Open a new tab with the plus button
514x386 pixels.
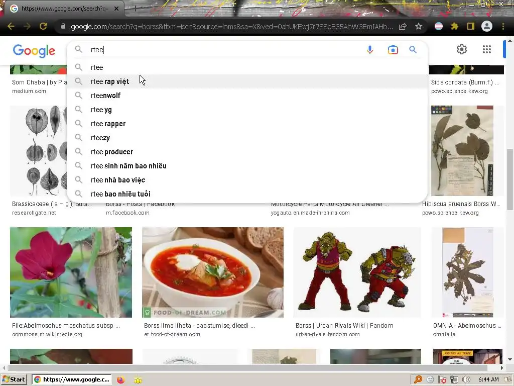pos(135,9)
